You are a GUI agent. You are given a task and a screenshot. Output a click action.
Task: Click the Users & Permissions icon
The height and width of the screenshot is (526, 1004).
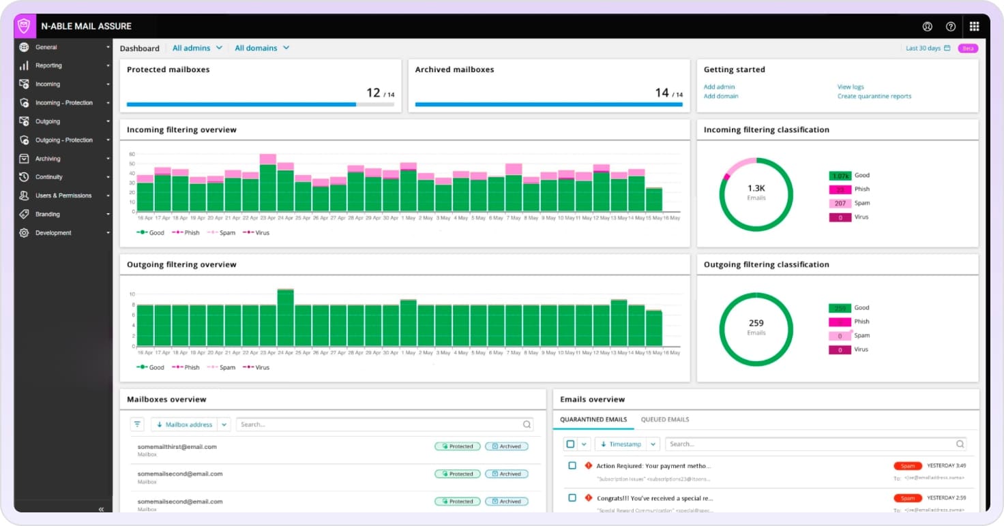coord(24,196)
